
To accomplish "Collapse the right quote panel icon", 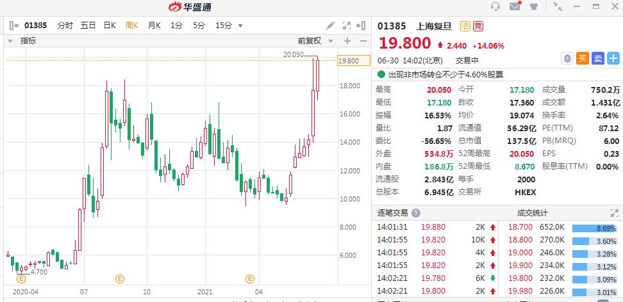I will pos(361,26).
